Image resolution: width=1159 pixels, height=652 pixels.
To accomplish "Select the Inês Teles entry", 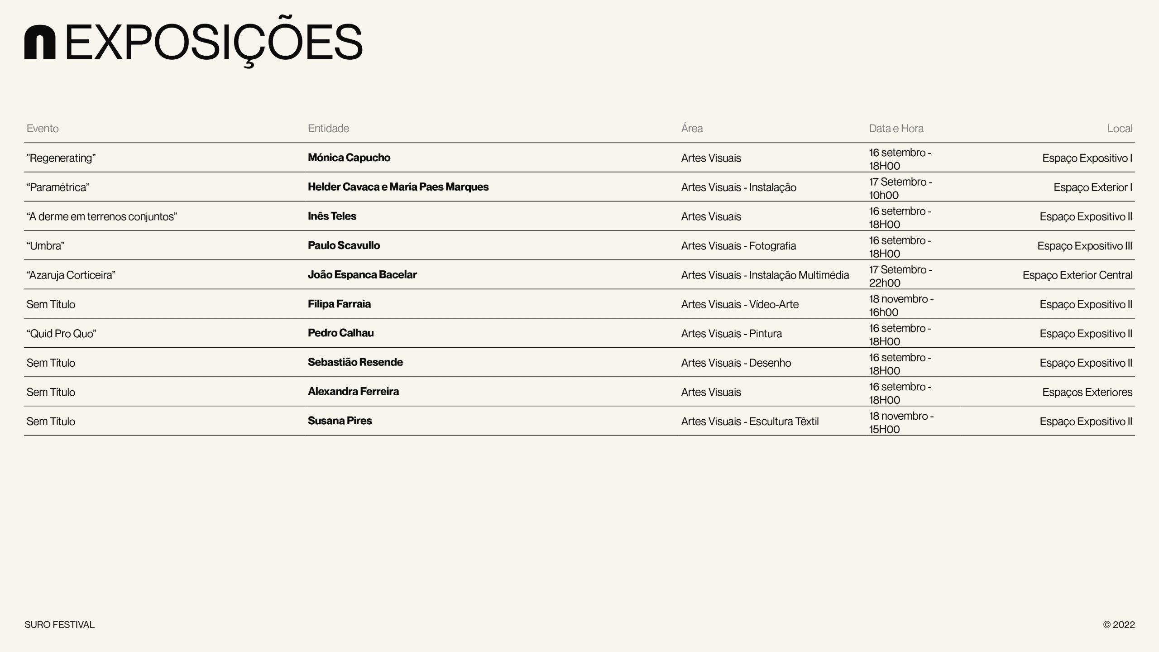I will pos(332,216).
